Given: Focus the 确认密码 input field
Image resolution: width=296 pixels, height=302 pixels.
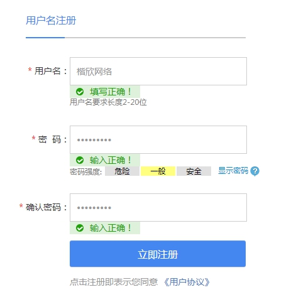Looking at the screenshot, I should point(158,207).
